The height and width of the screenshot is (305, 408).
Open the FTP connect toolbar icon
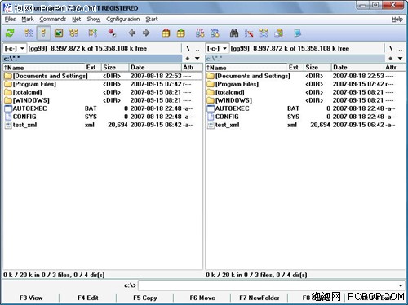click(200, 33)
